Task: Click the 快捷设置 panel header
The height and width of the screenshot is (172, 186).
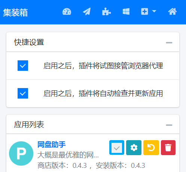Action: (x=93, y=42)
